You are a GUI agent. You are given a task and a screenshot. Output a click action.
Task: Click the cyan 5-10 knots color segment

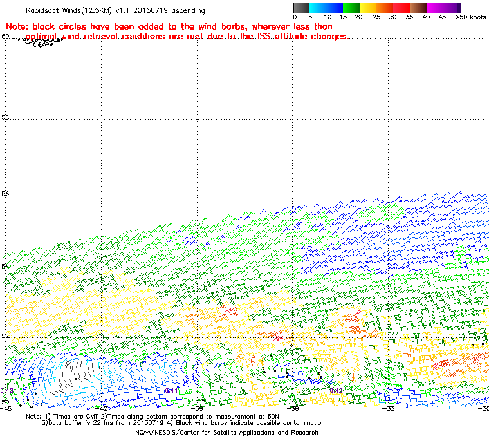tap(317, 8)
